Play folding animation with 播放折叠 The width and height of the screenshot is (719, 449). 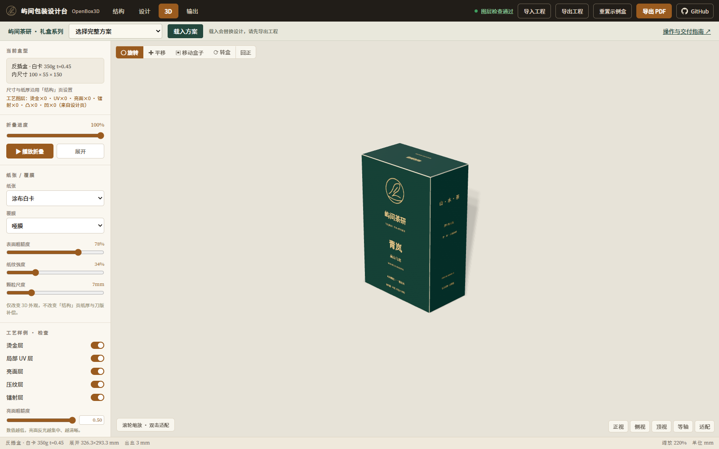tap(30, 151)
